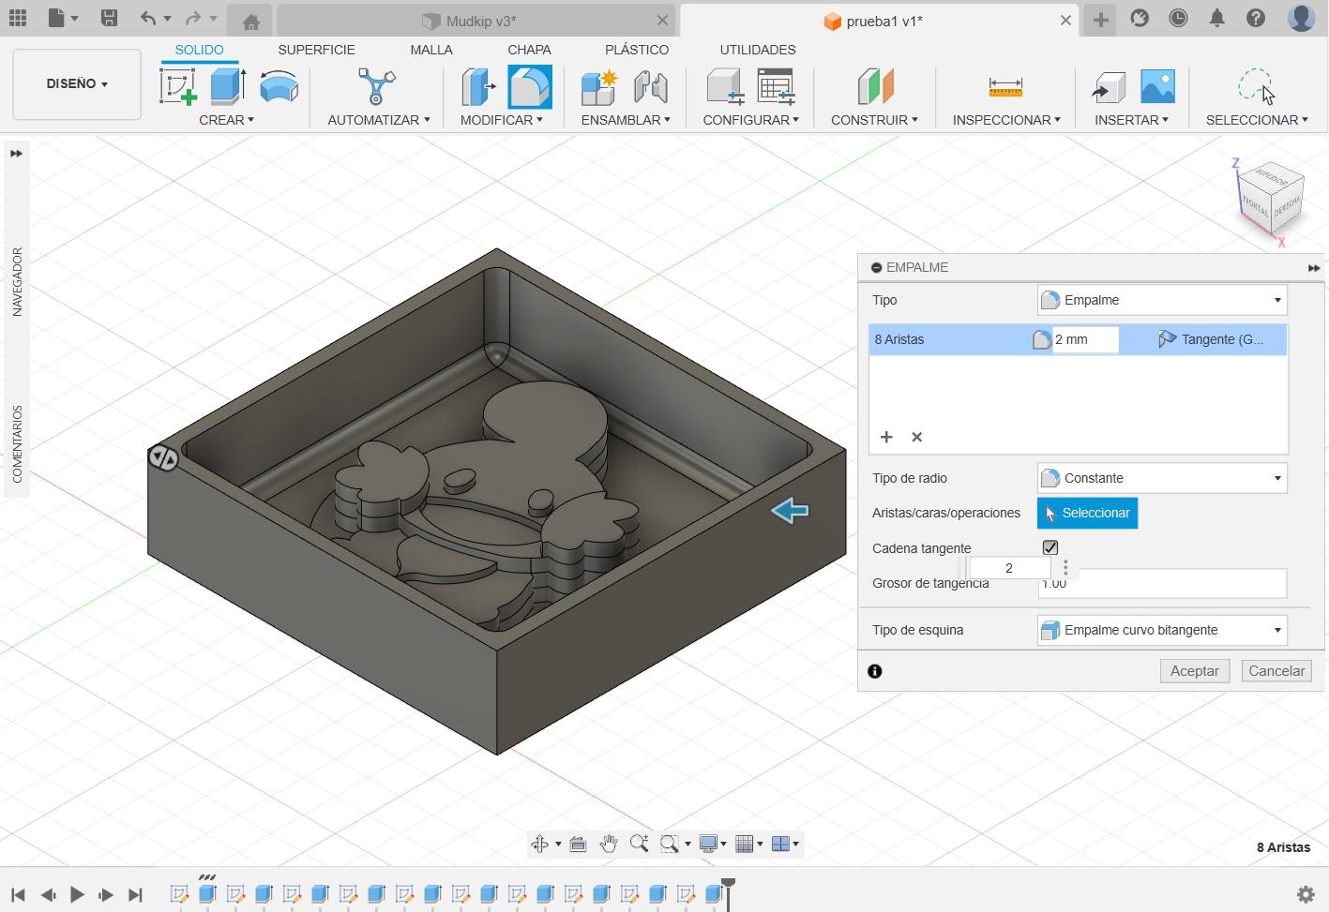
Task: Select the Extrude tool
Action: pos(227,86)
